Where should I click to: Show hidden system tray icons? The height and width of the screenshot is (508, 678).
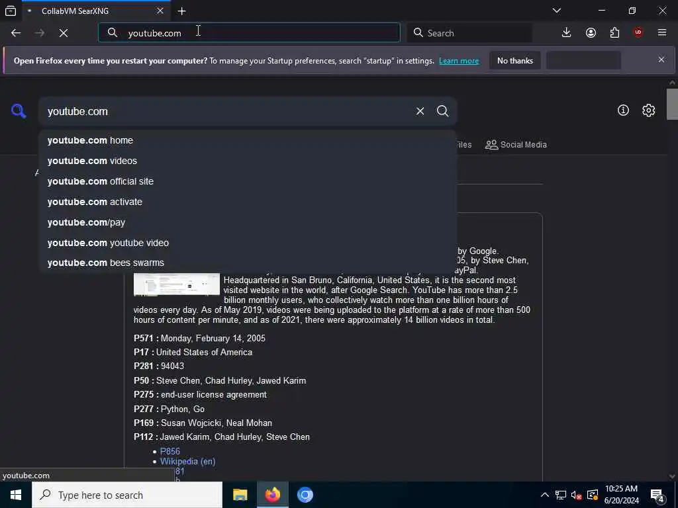coord(545,495)
